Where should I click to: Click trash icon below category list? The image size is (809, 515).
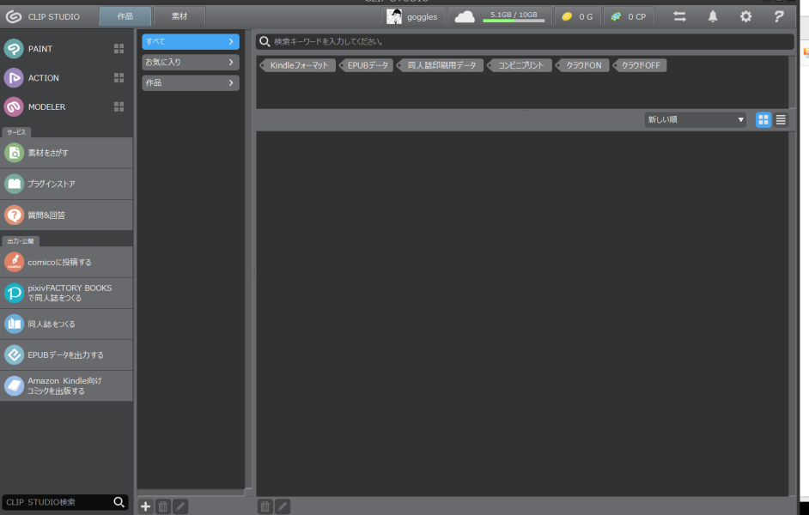point(162,506)
